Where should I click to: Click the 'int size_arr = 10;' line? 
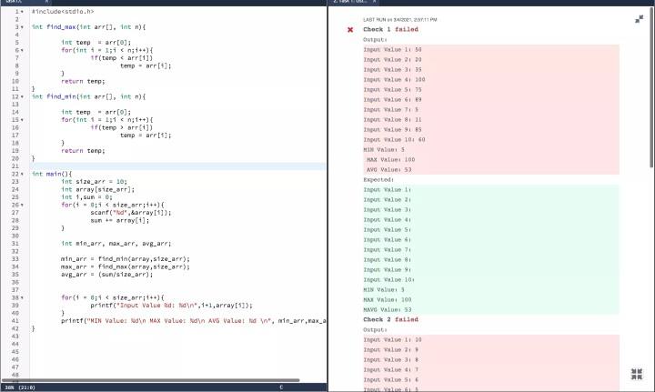94,182
